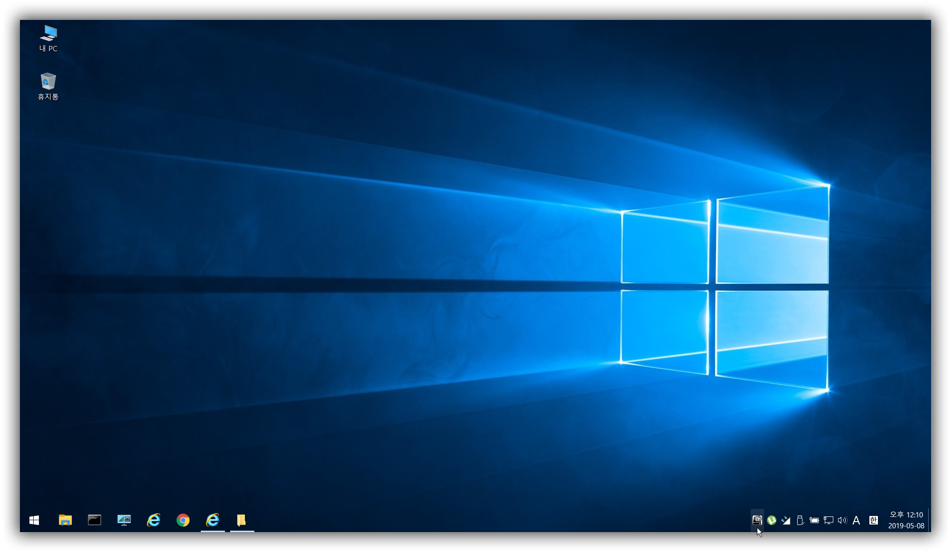Screen dimensions: 951x552
Task: Click the battery power tray icon
Action: [814, 520]
